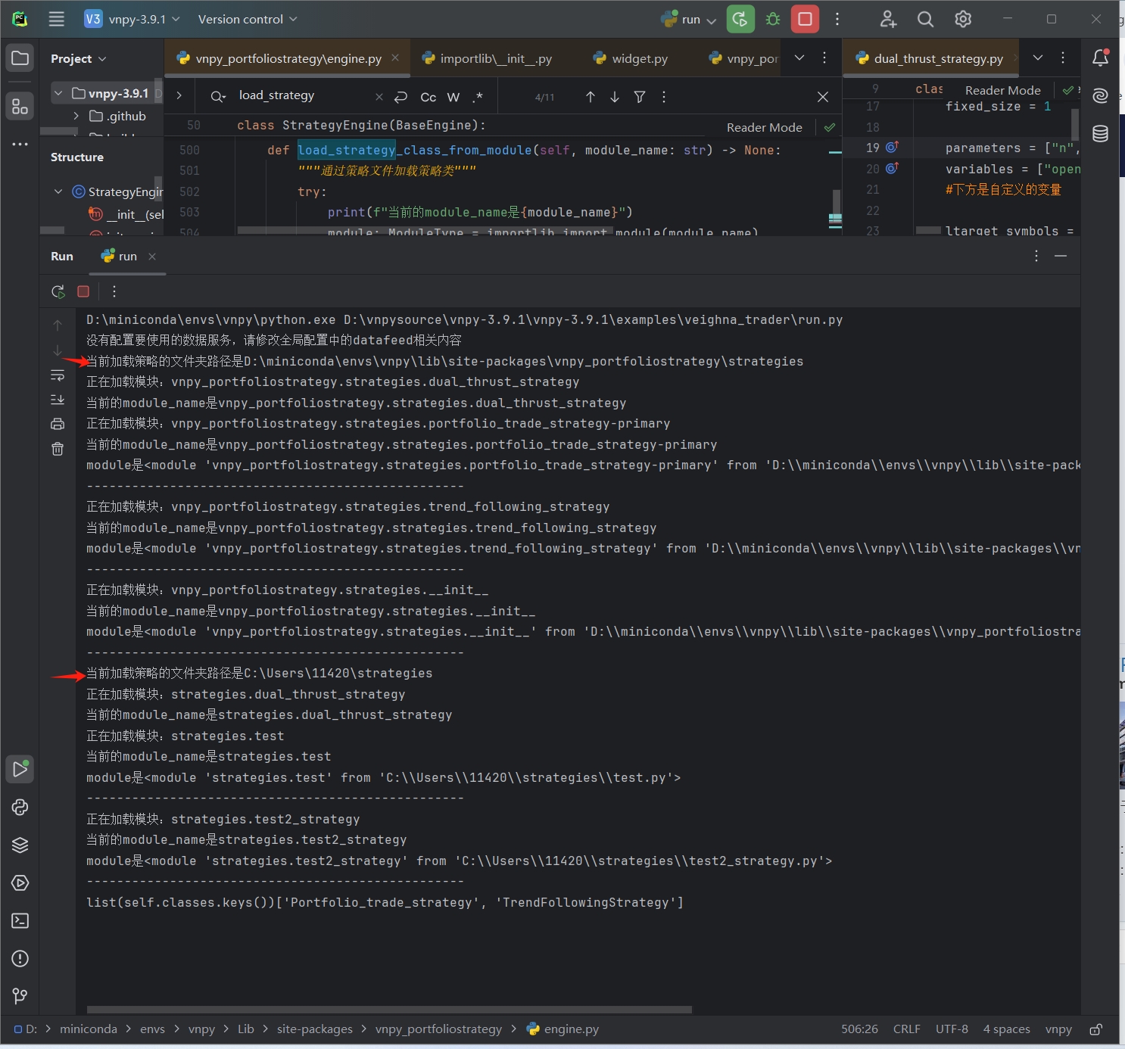Image resolution: width=1125 pixels, height=1049 pixels.
Task: Open IDE settings gear
Action: 963,19
